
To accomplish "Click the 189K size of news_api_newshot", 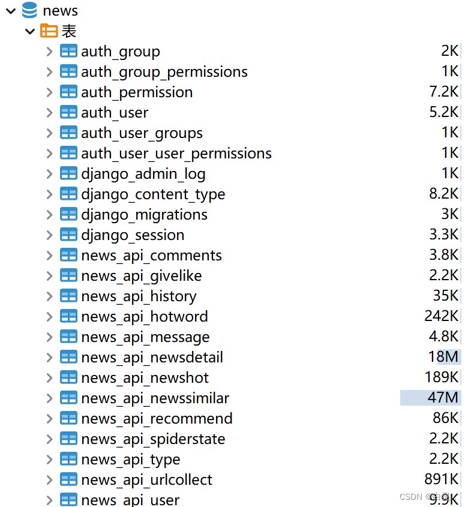I will 442,377.
